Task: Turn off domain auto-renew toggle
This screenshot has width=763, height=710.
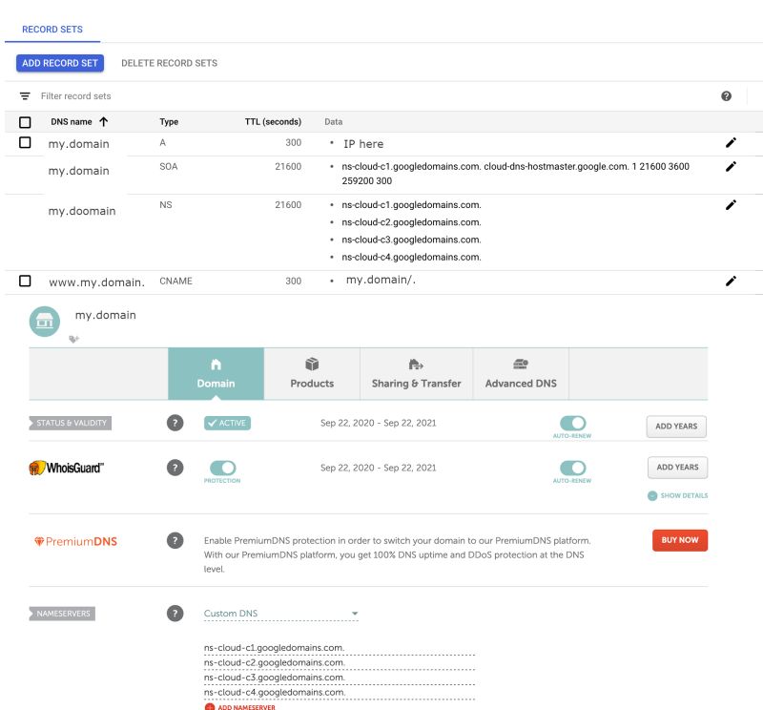Action: click(x=573, y=423)
